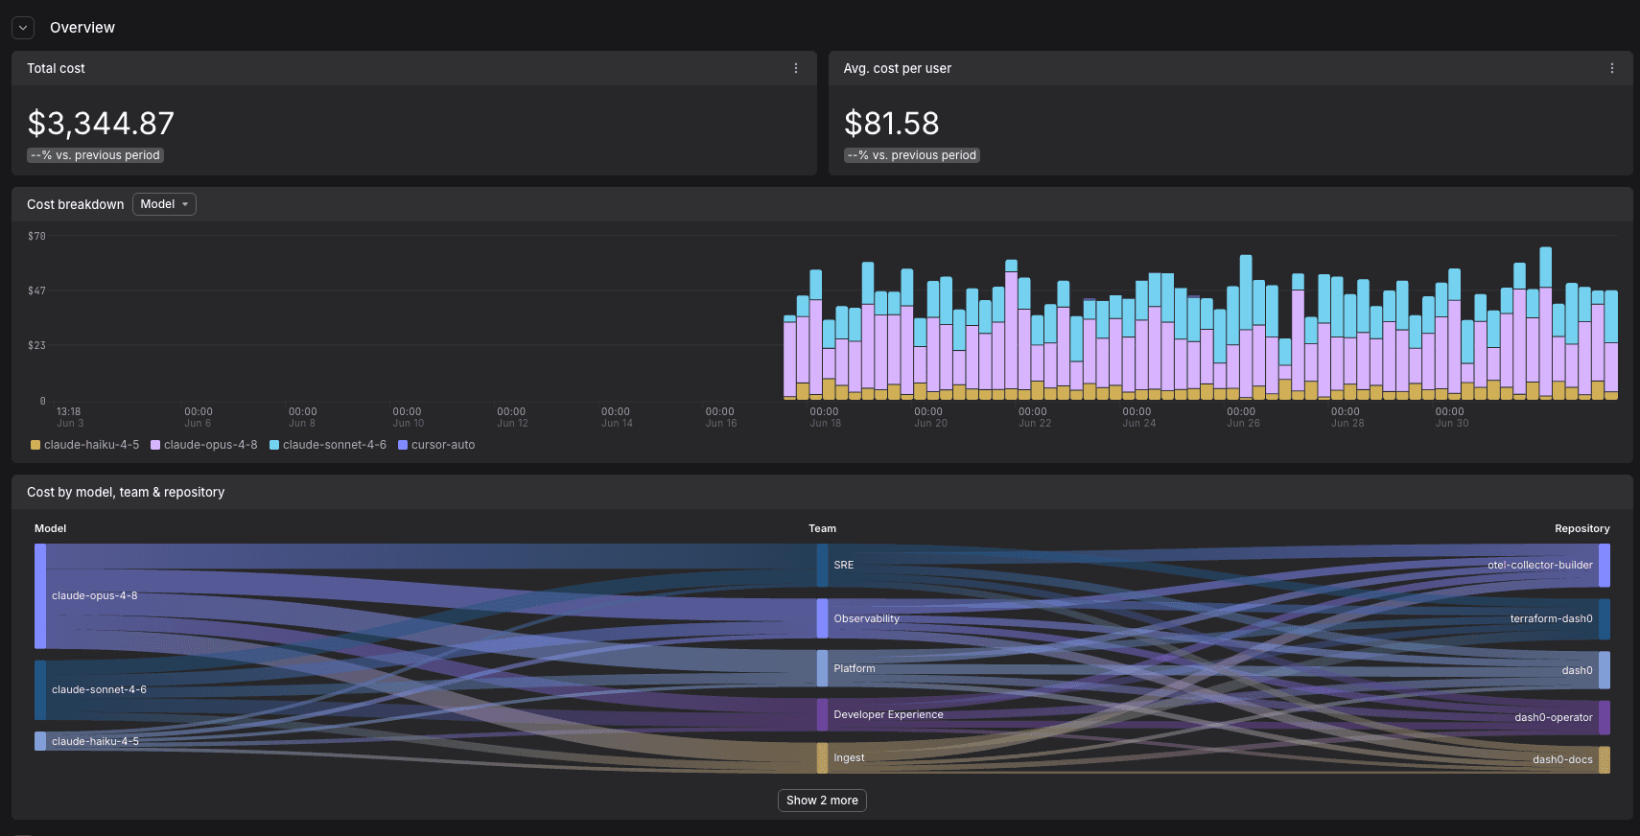Click the $70 y-axis label
This screenshot has height=836, width=1640.
tap(36, 236)
